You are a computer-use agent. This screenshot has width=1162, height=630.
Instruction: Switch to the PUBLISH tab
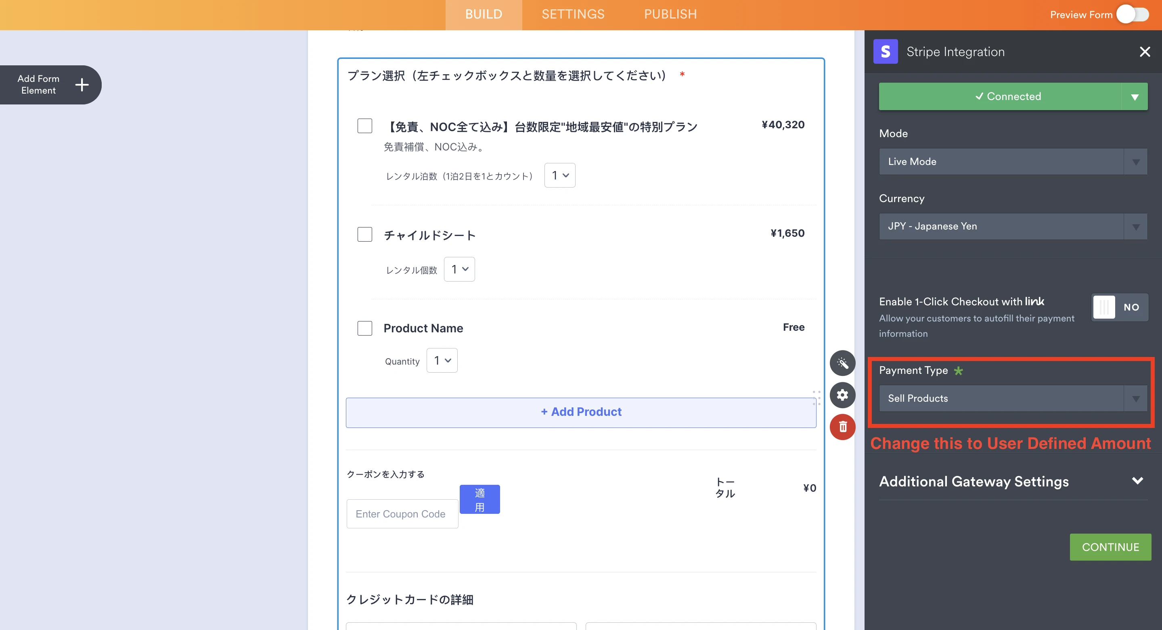pyautogui.click(x=670, y=15)
